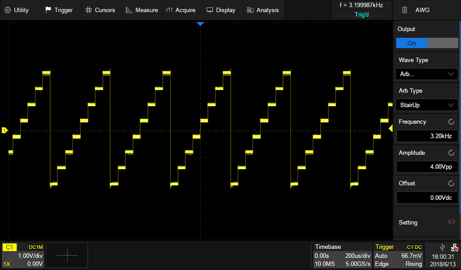Click the Timebase readout showing 200us/div
This screenshot has height=270, width=461.
(x=357, y=256)
